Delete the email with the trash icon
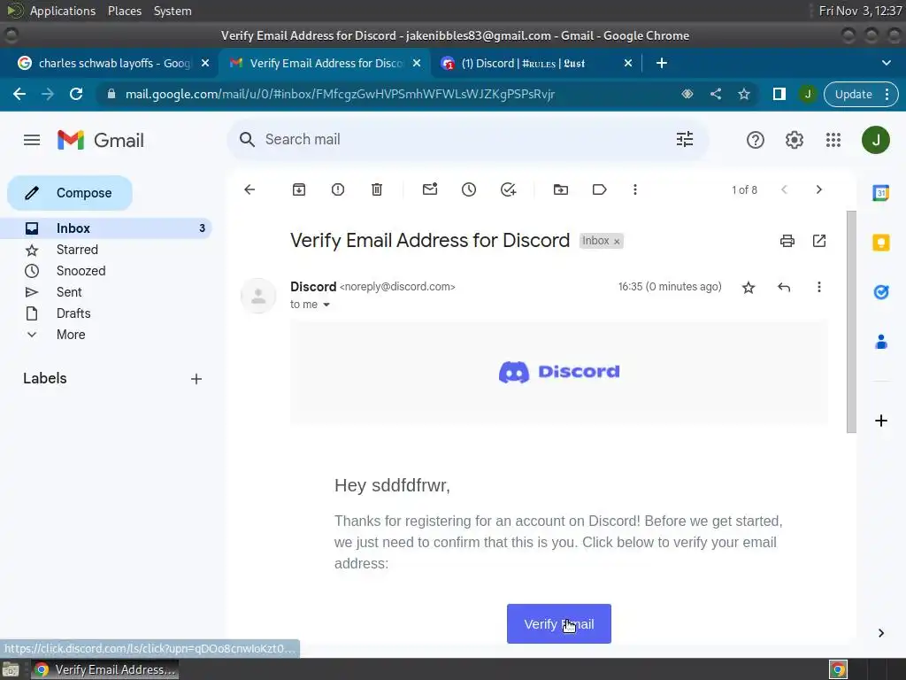Screen dimensions: 906x680 pos(377,189)
